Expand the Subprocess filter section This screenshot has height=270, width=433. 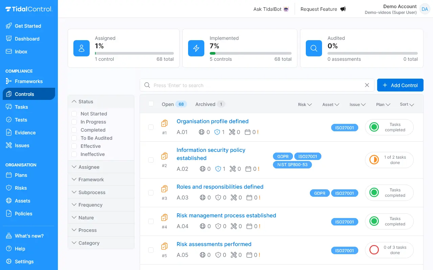click(101, 192)
